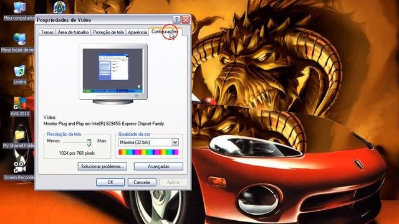This screenshot has height=224, width=399.
Task: Click the color quality dropdown arrow
Action: click(x=175, y=142)
